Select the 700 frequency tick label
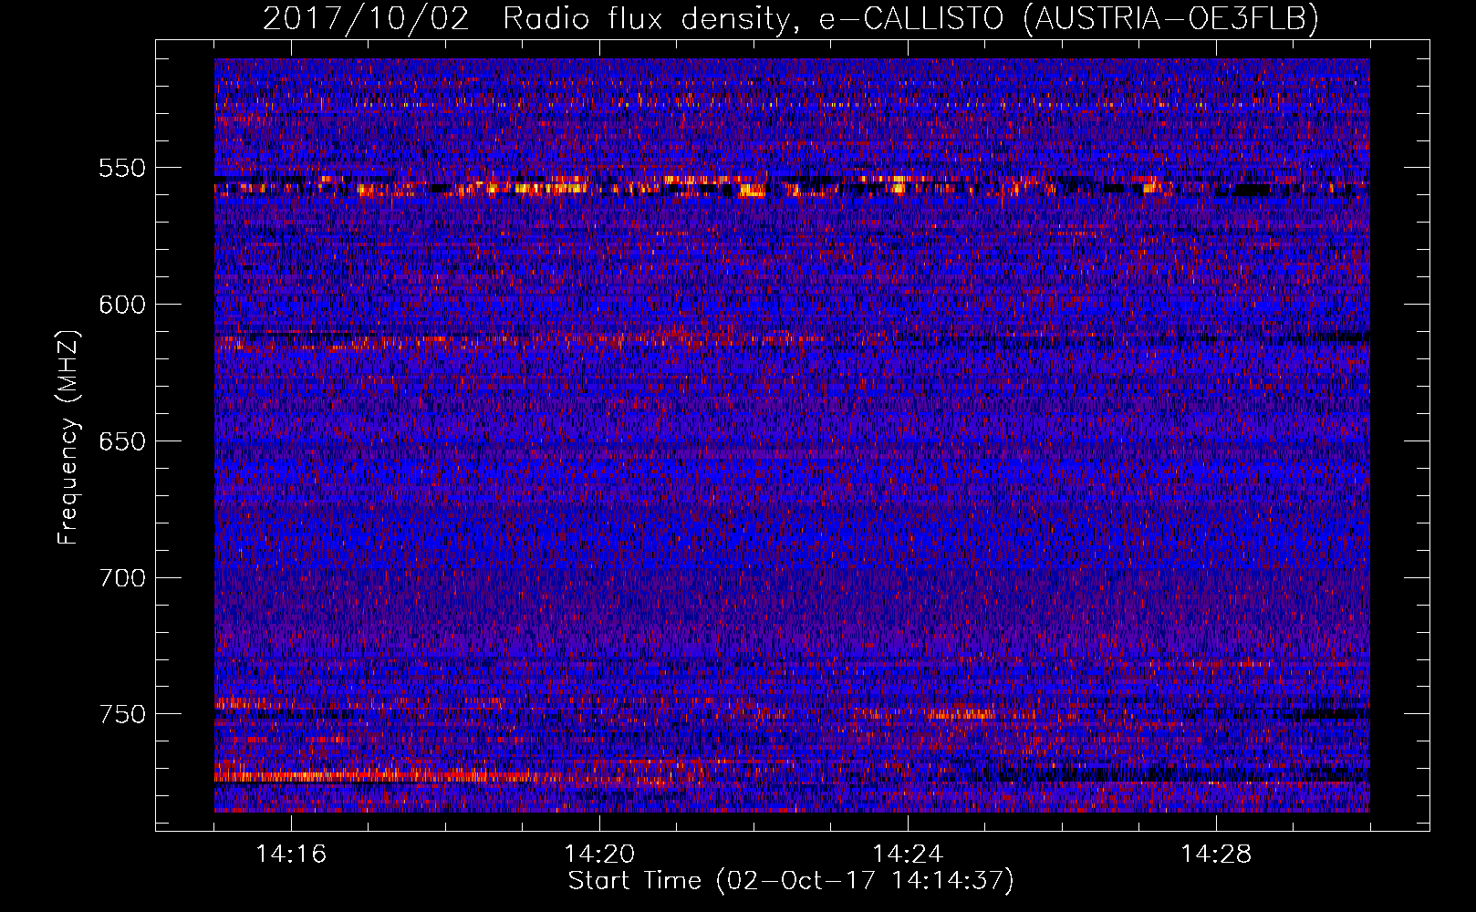Viewport: 1476px width, 912px height. click(122, 578)
